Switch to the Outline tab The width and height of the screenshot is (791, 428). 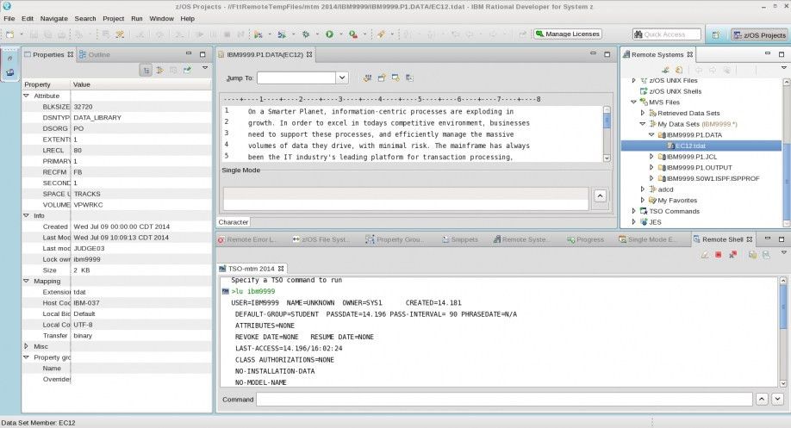point(94,54)
